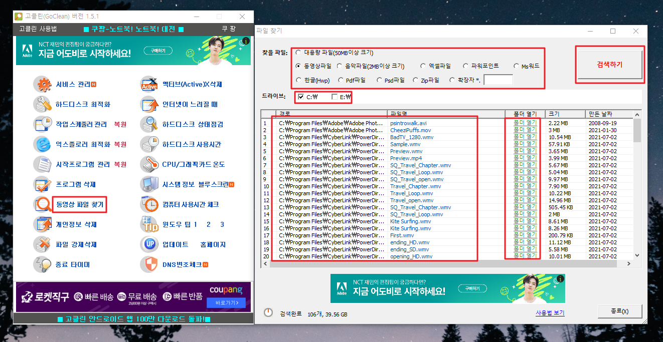Viewport: 663px width, 342px height.
Task: Click 구매하기 on the GoClean Adobe banner
Action: [x=158, y=51]
